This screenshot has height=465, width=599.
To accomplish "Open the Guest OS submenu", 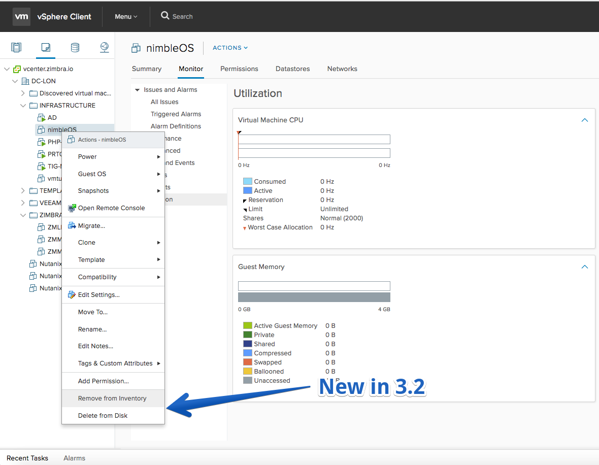I will point(113,174).
